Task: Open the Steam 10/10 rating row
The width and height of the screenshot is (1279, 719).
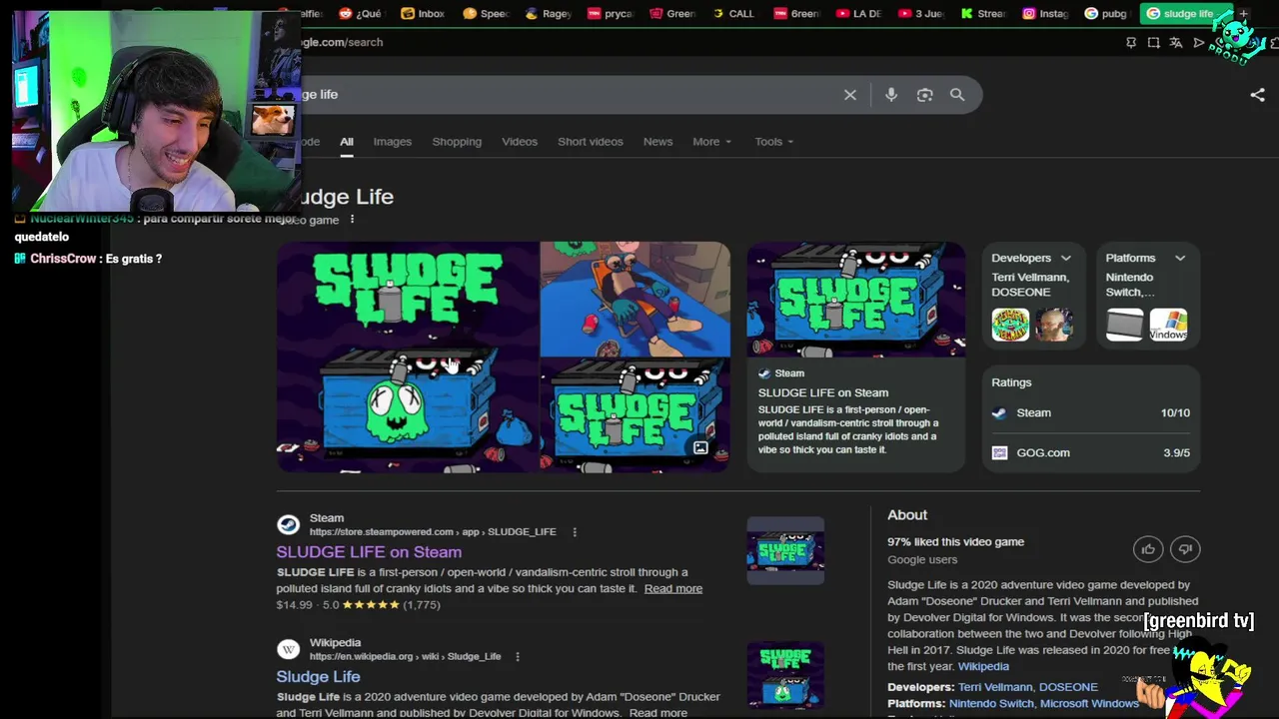Action: tap(1090, 412)
